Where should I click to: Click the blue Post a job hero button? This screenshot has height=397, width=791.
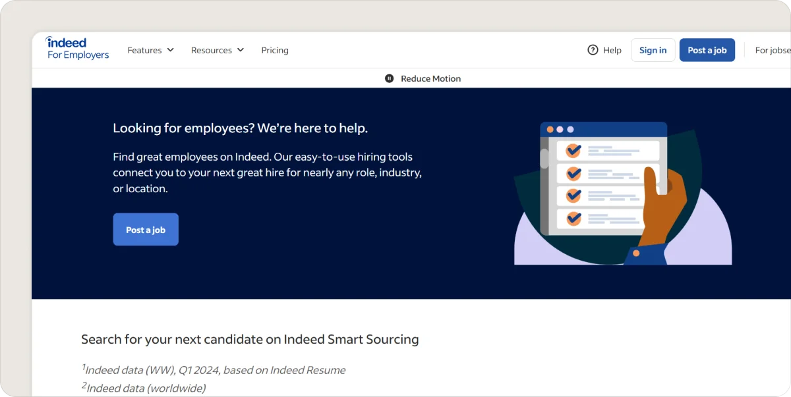146,229
